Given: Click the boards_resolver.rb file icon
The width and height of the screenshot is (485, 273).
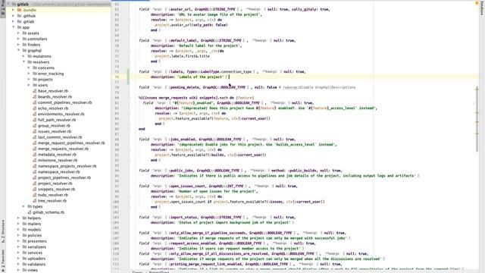Looking at the screenshot, I should click(x=35, y=97).
